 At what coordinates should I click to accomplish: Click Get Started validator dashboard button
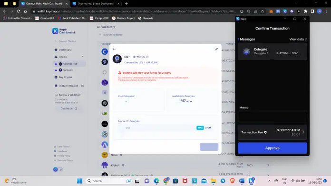click(69, 108)
